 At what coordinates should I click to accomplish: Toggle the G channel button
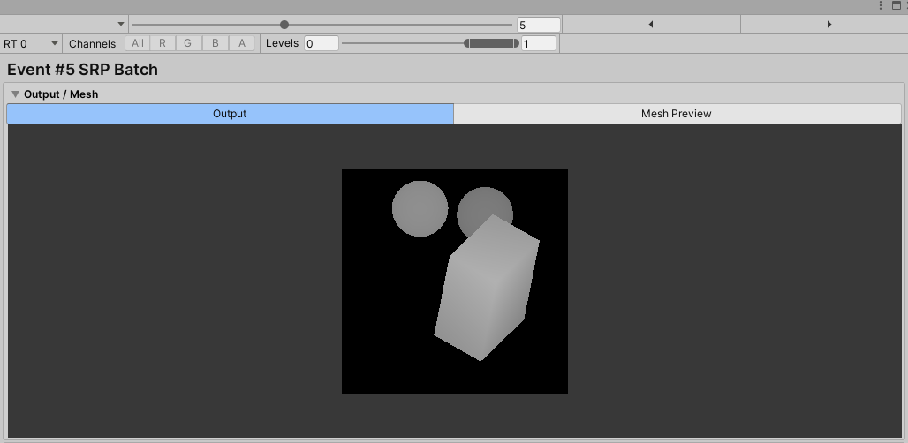coord(187,43)
